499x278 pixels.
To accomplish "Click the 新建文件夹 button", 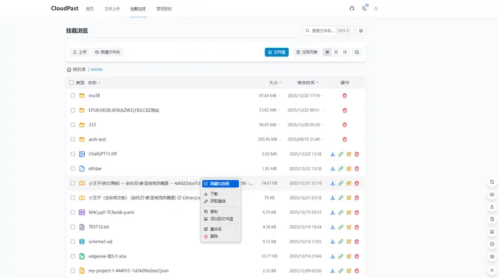I will 108,52.
